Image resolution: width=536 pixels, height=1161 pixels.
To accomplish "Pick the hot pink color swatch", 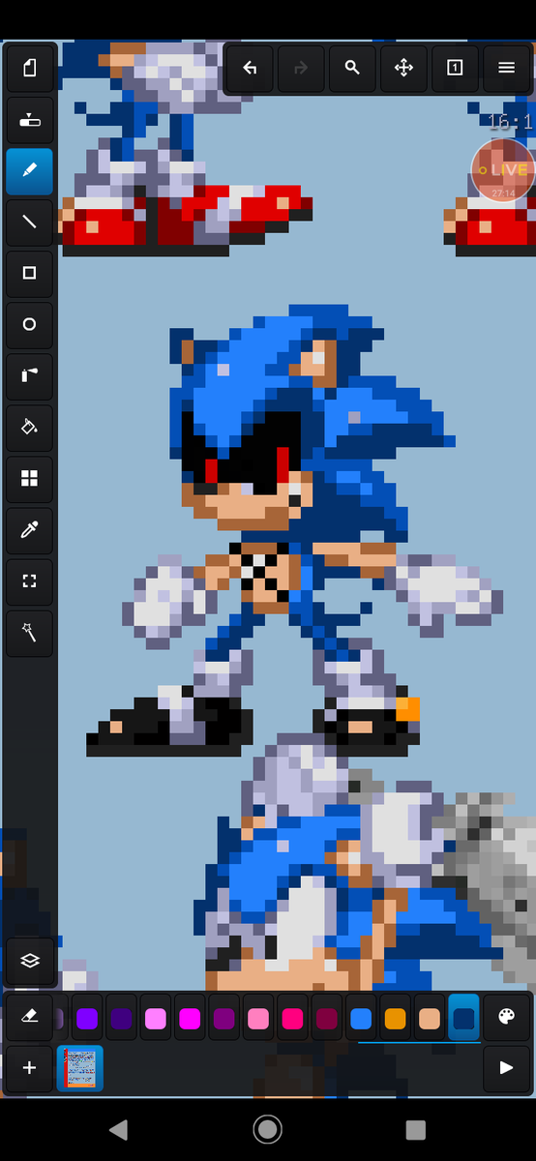I will point(292,1018).
